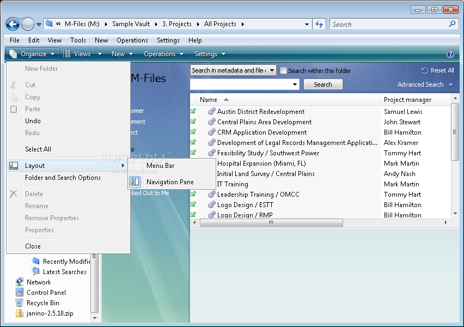Expand the Operations toolbar dropdown
Viewport: 464px width, 327px height.
pos(181,54)
